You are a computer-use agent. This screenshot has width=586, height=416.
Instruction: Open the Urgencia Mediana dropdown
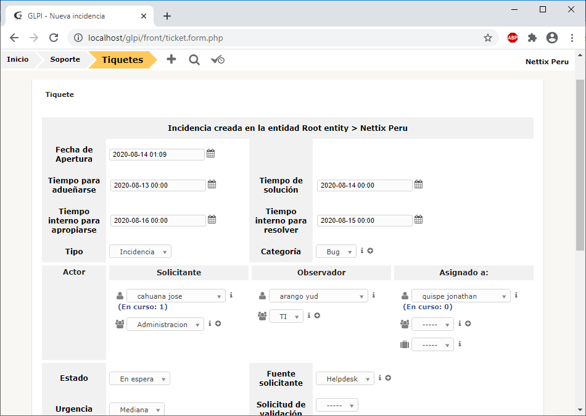tap(137, 410)
